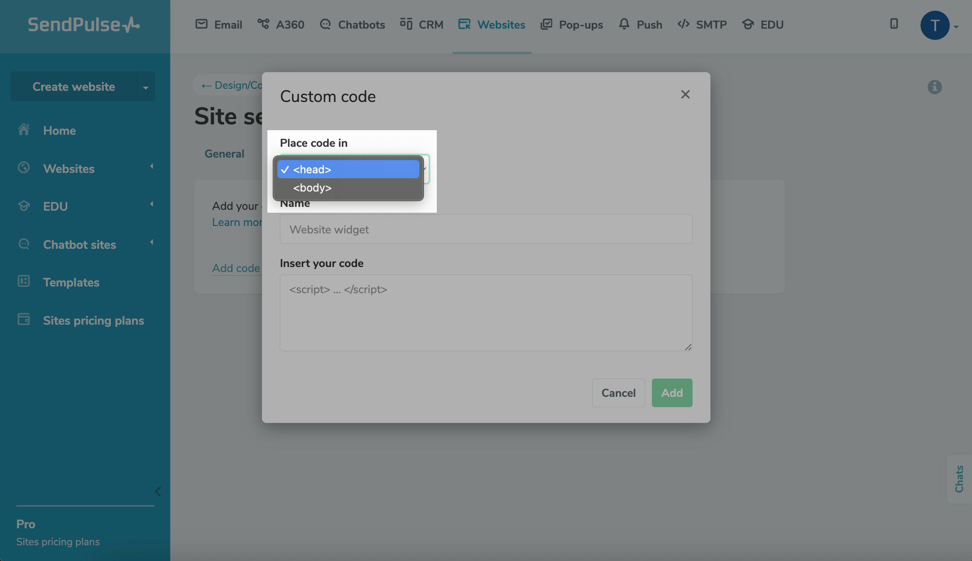Open the Templates sidebar item

pos(71,282)
